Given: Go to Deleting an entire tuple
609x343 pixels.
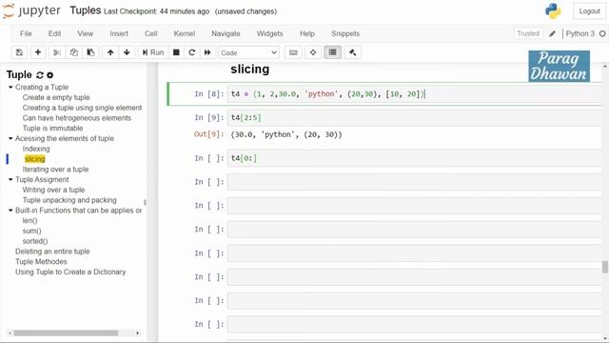Looking at the screenshot, I should (52, 252).
